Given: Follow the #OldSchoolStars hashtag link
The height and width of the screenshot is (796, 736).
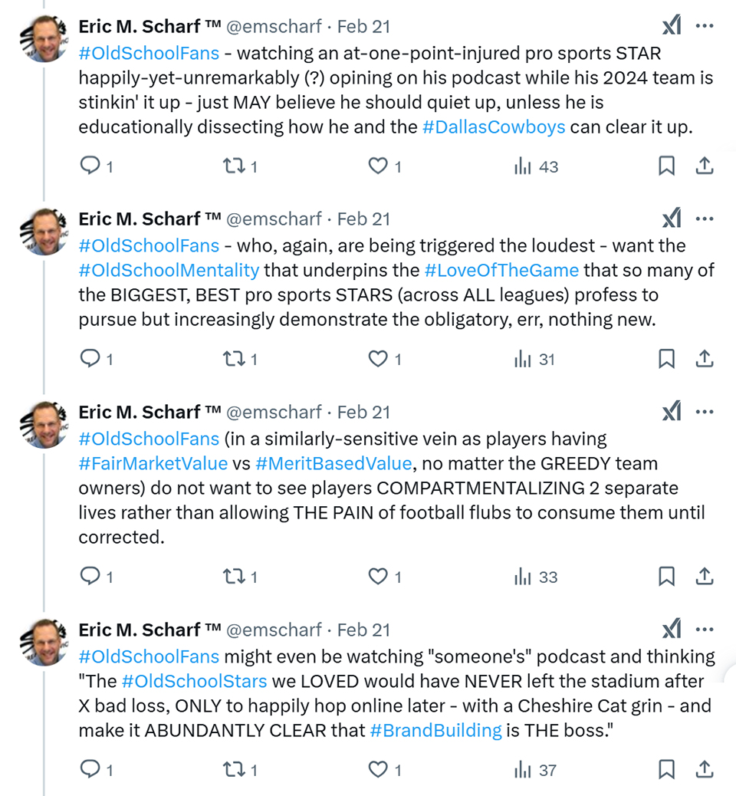Looking at the screenshot, I should click(194, 681).
